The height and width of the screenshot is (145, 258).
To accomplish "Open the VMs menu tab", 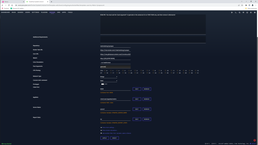I will tap(59, 12).
